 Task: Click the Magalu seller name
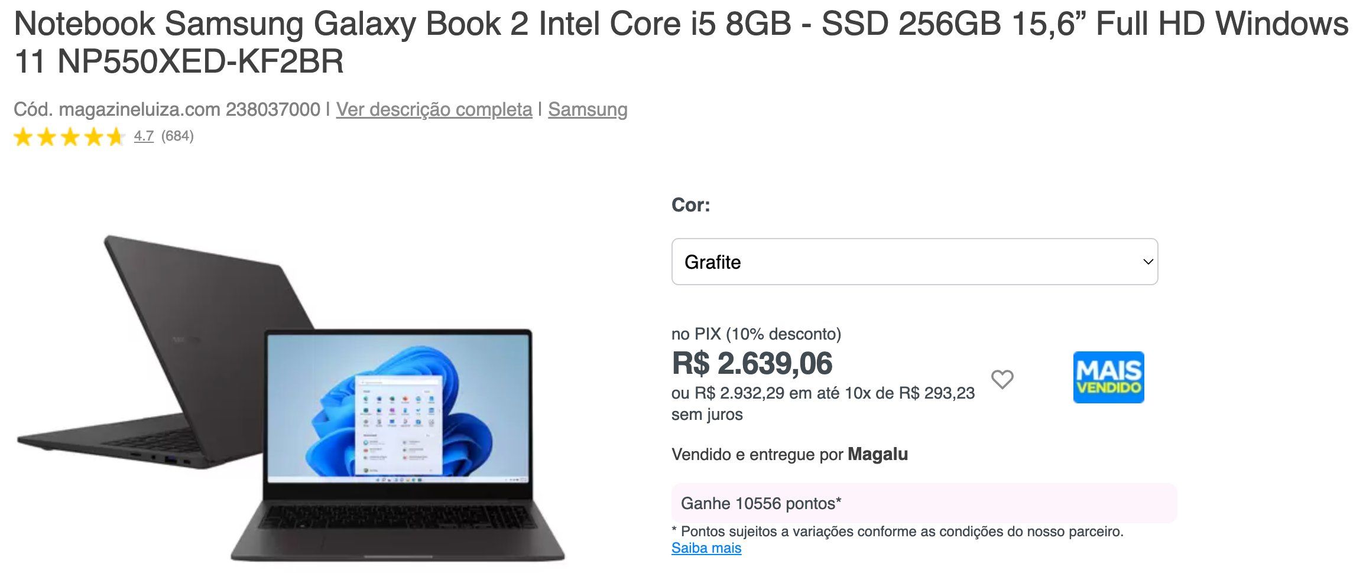click(x=878, y=454)
